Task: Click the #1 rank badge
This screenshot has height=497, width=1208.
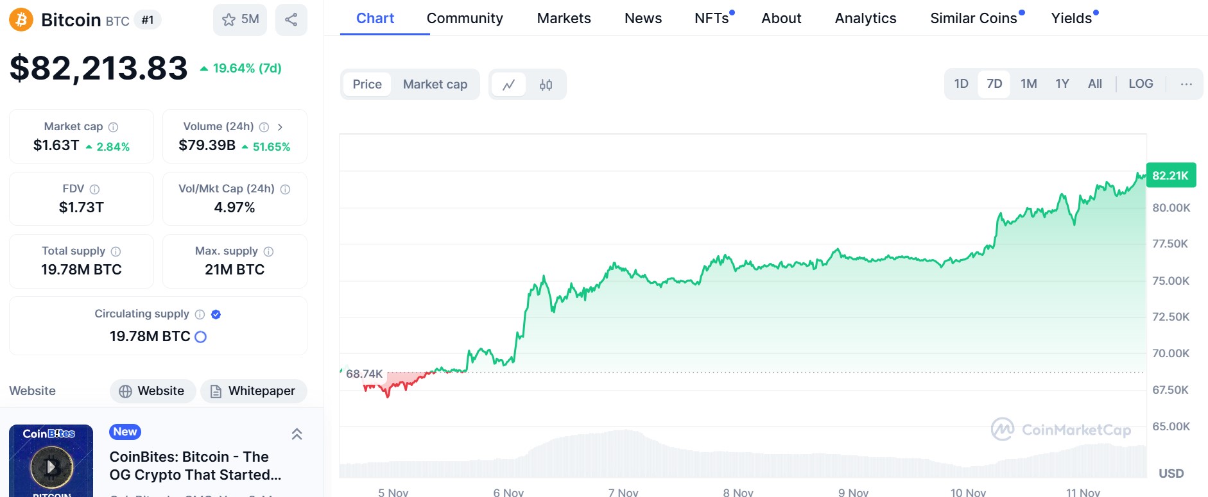Action: [x=148, y=21]
